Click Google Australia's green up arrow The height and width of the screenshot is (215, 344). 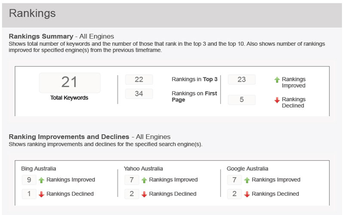tap(247, 180)
